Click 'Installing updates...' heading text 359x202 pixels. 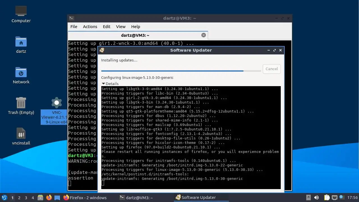119,60
